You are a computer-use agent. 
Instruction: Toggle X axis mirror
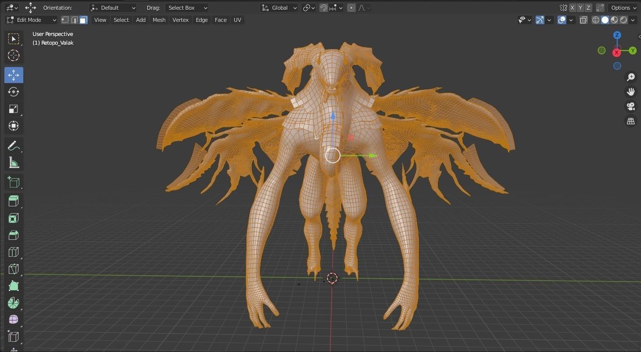pyautogui.click(x=572, y=8)
